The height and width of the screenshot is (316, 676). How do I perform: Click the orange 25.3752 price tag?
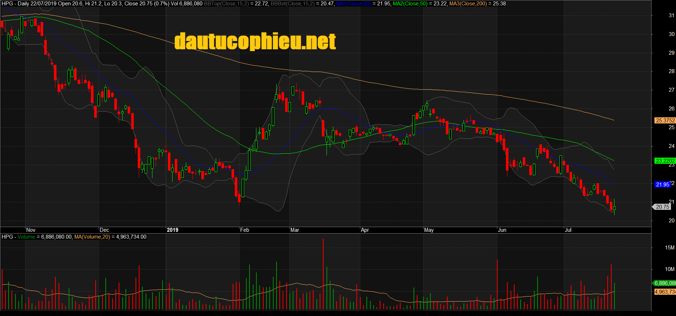click(665, 121)
